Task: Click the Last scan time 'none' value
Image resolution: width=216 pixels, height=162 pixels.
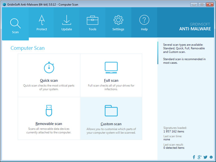Action: click(x=167, y=139)
